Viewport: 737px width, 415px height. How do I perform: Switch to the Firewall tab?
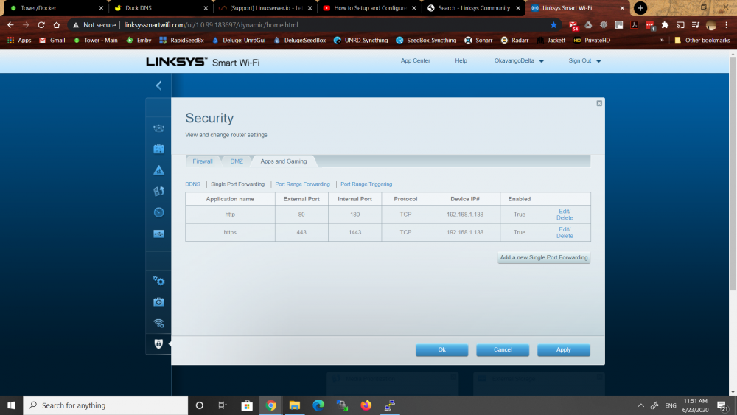click(x=203, y=161)
